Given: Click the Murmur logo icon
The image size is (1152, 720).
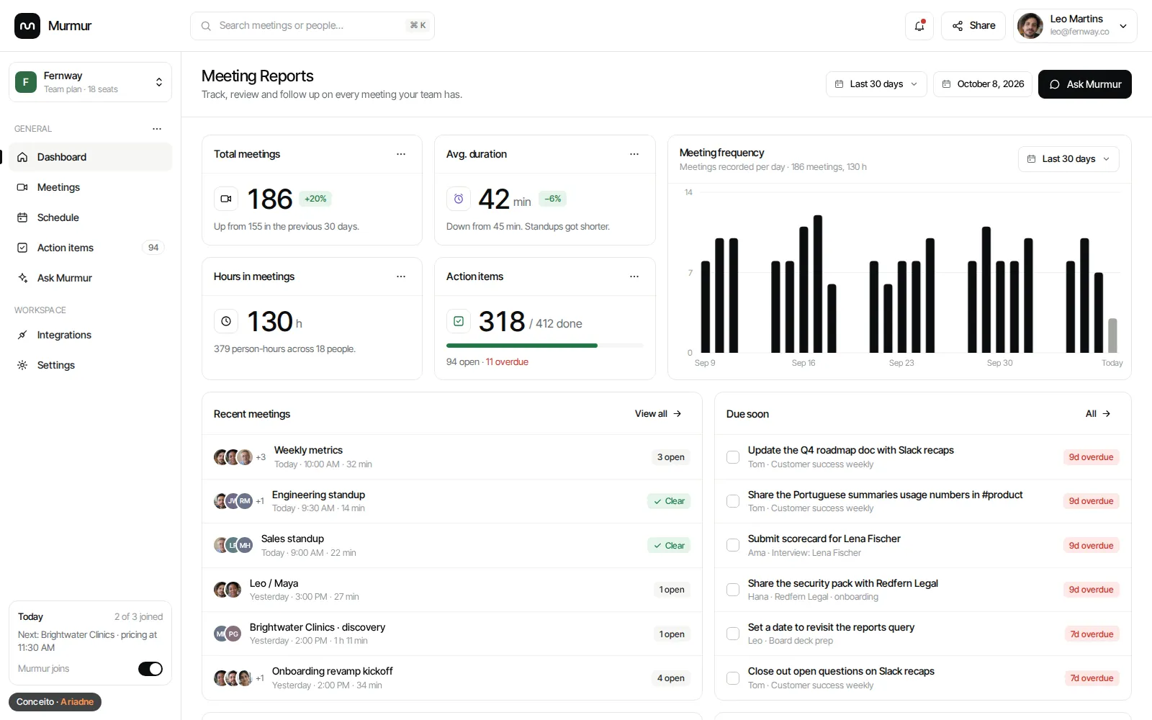Looking at the screenshot, I should pos(27,26).
